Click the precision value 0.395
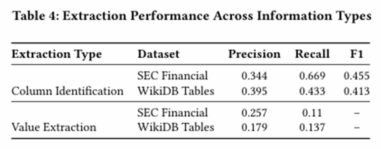The width and height of the screenshot is (381, 149). coord(254,91)
